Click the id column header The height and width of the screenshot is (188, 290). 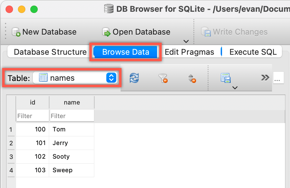(x=32, y=102)
